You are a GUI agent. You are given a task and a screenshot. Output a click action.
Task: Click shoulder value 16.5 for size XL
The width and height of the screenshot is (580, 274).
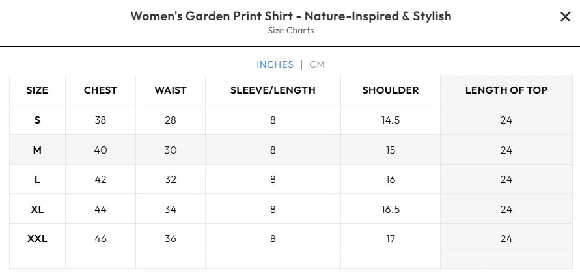click(x=391, y=210)
